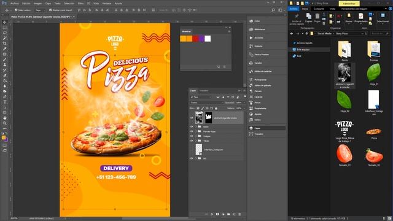Switch to Compartir tab in Explorer

319,9
